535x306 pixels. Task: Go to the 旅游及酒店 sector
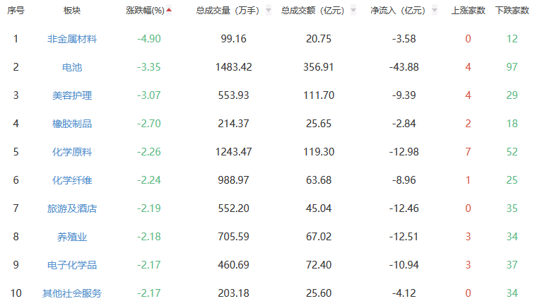[71, 208]
